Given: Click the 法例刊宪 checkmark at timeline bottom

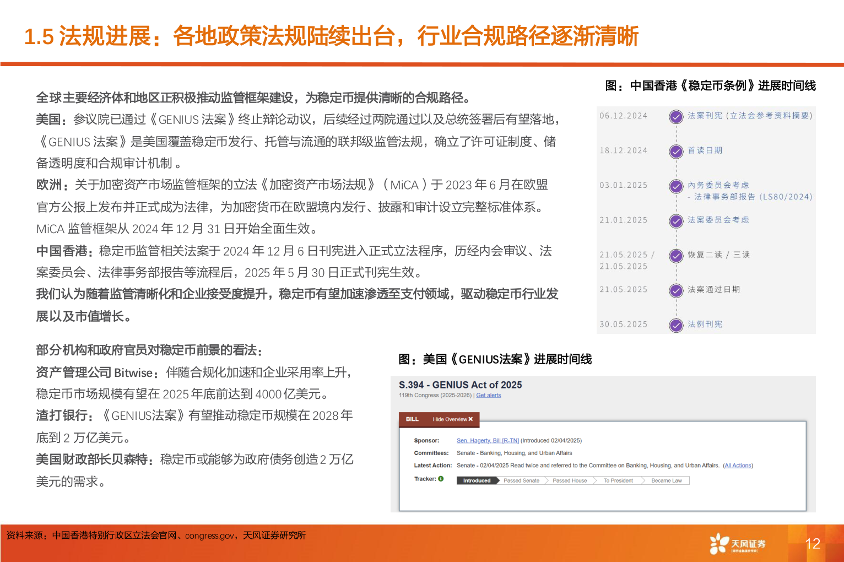Looking at the screenshot, I should pyautogui.click(x=676, y=325).
